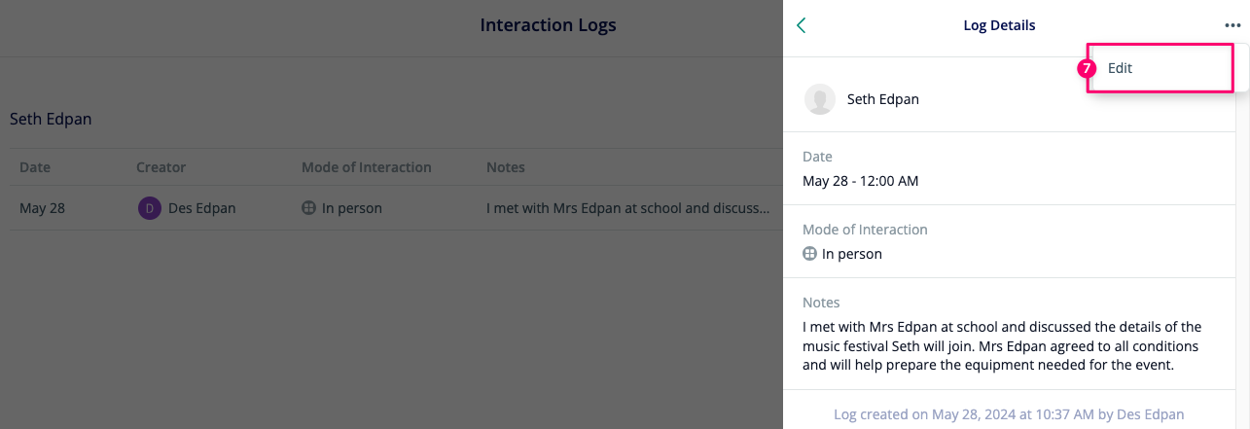
Task: Click the May 28 - 12:00 AM date value
Action: pos(861,181)
